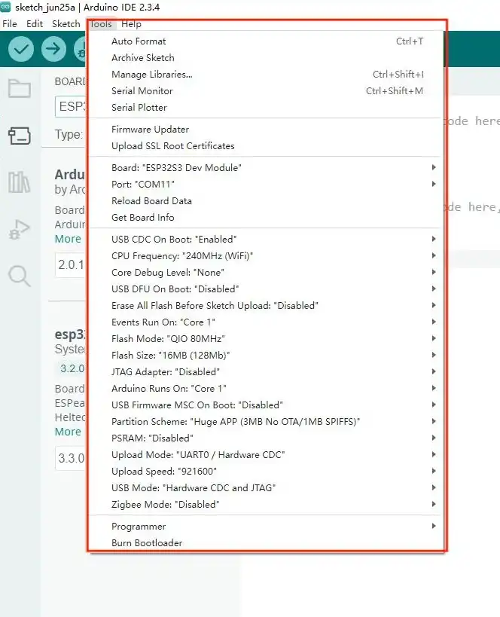This screenshot has height=617, width=500.
Task: Open the Search magnifier sidebar icon
Action: (20, 276)
